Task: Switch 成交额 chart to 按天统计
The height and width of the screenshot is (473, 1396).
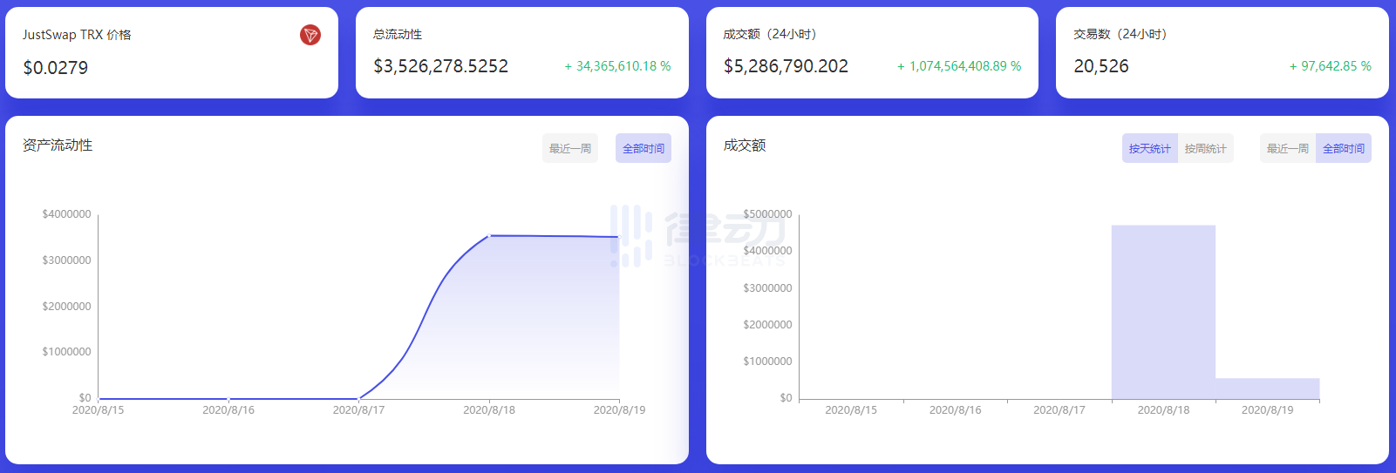Action: pos(1150,148)
